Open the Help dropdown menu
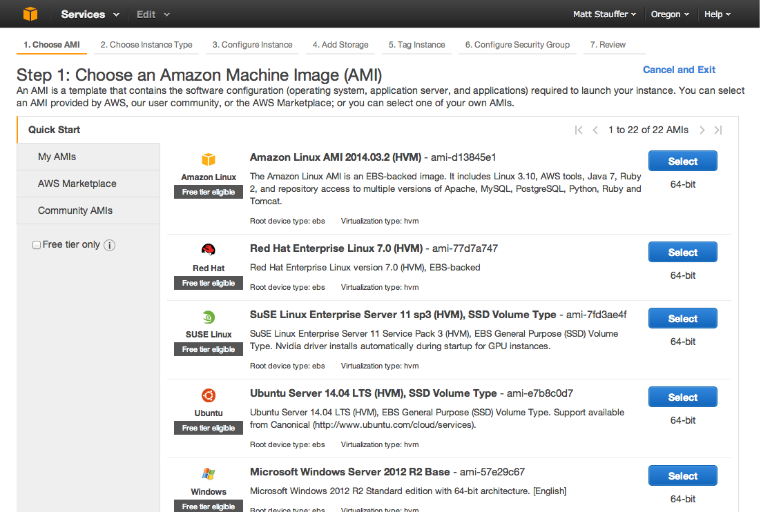The height and width of the screenshot is (512, 761). pyautogui.click(x=717, y=14)
